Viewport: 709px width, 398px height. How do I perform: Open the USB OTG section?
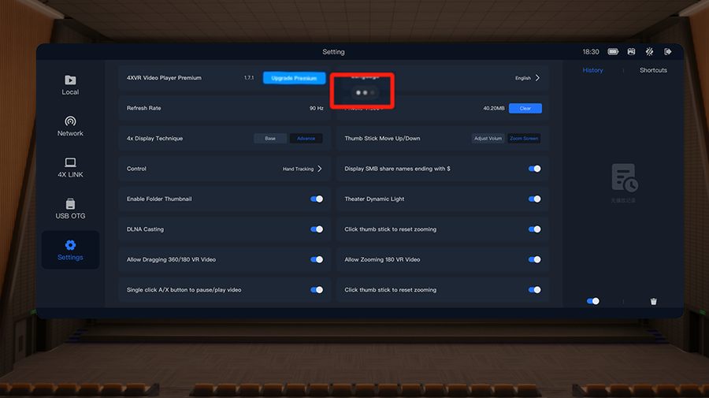(70, 209)
